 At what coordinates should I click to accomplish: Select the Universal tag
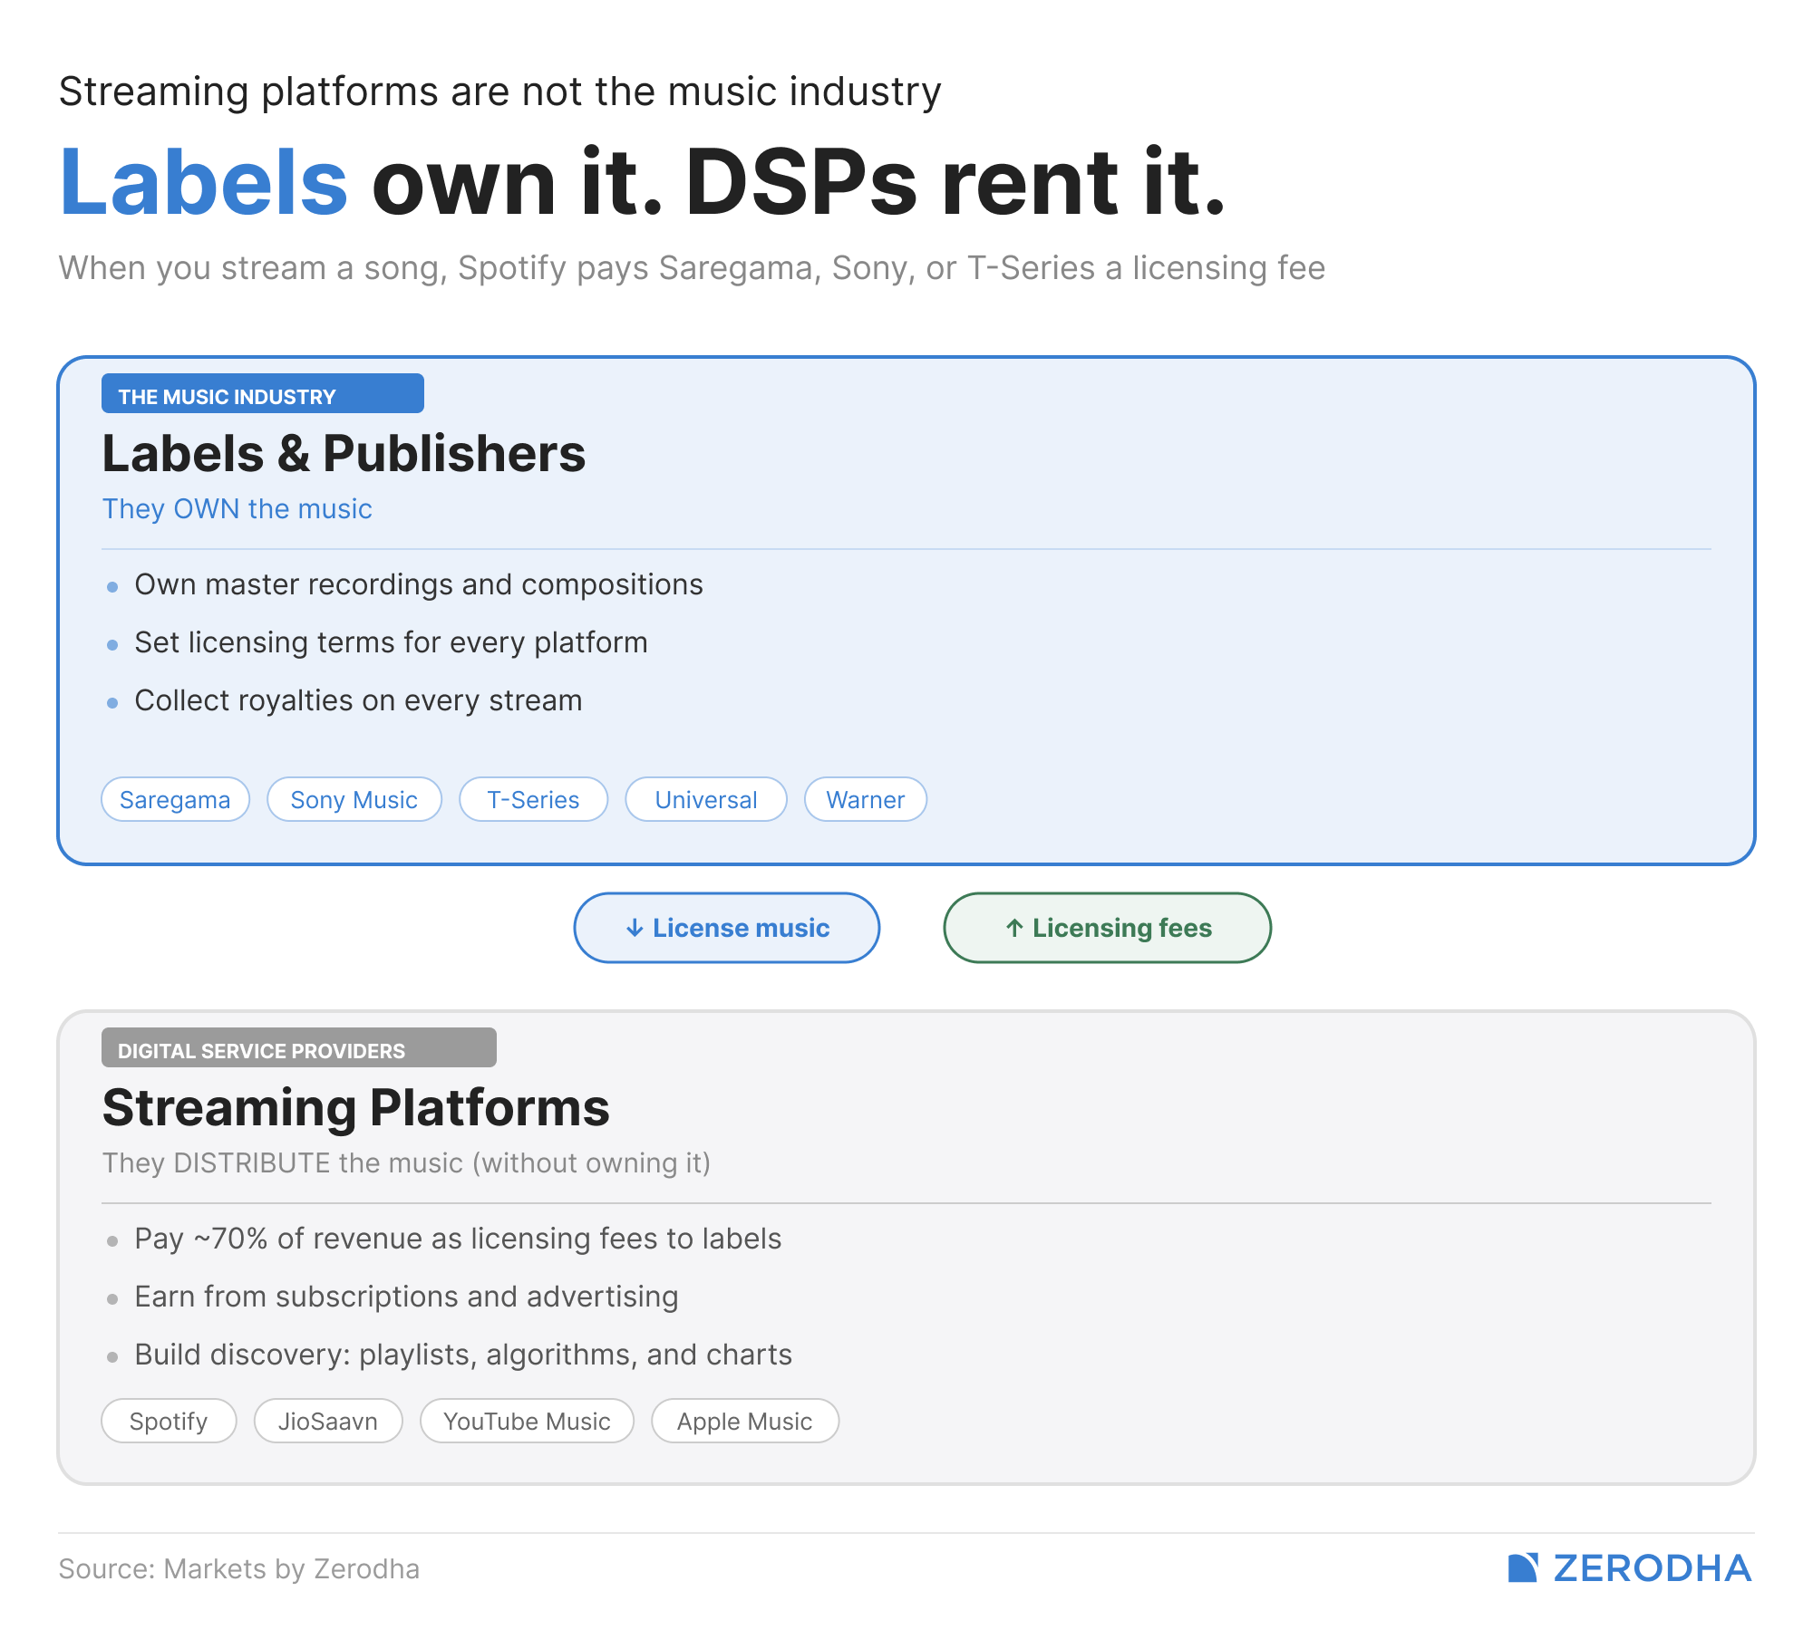[x=705, y=800]
